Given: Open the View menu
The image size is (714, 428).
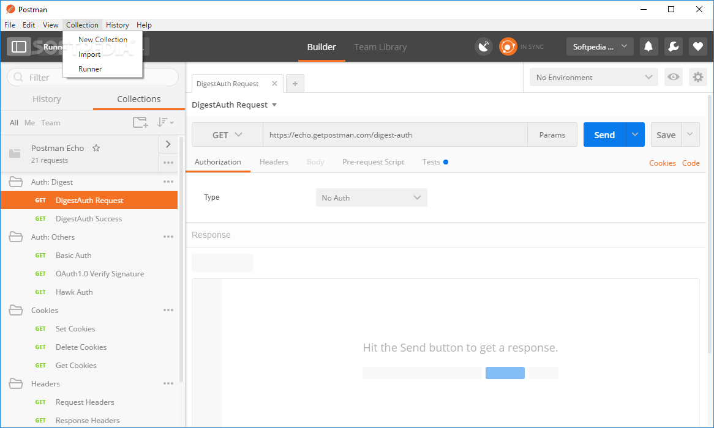Looking at the screenshot, I should [51, 25].
